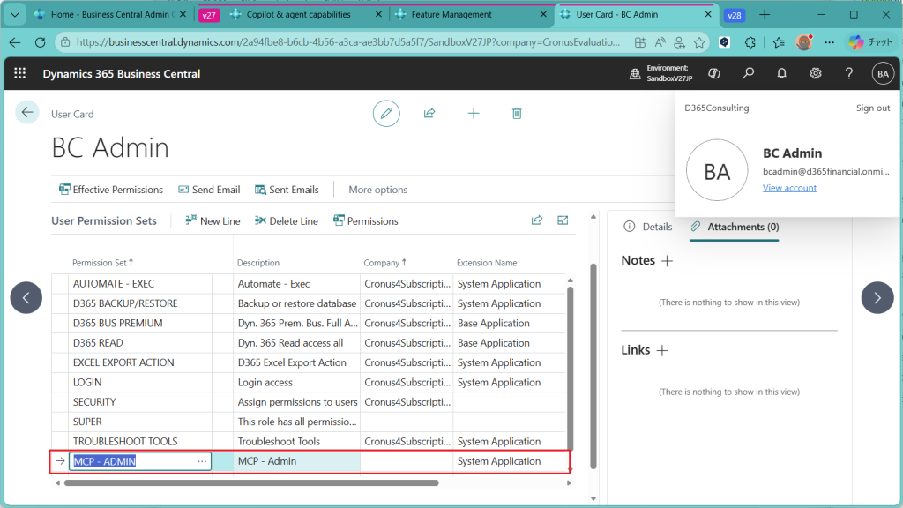The height and width of the screenshot is (508, 903).
Task: Open the search magnifier in top bar
Action: (748, 74)
